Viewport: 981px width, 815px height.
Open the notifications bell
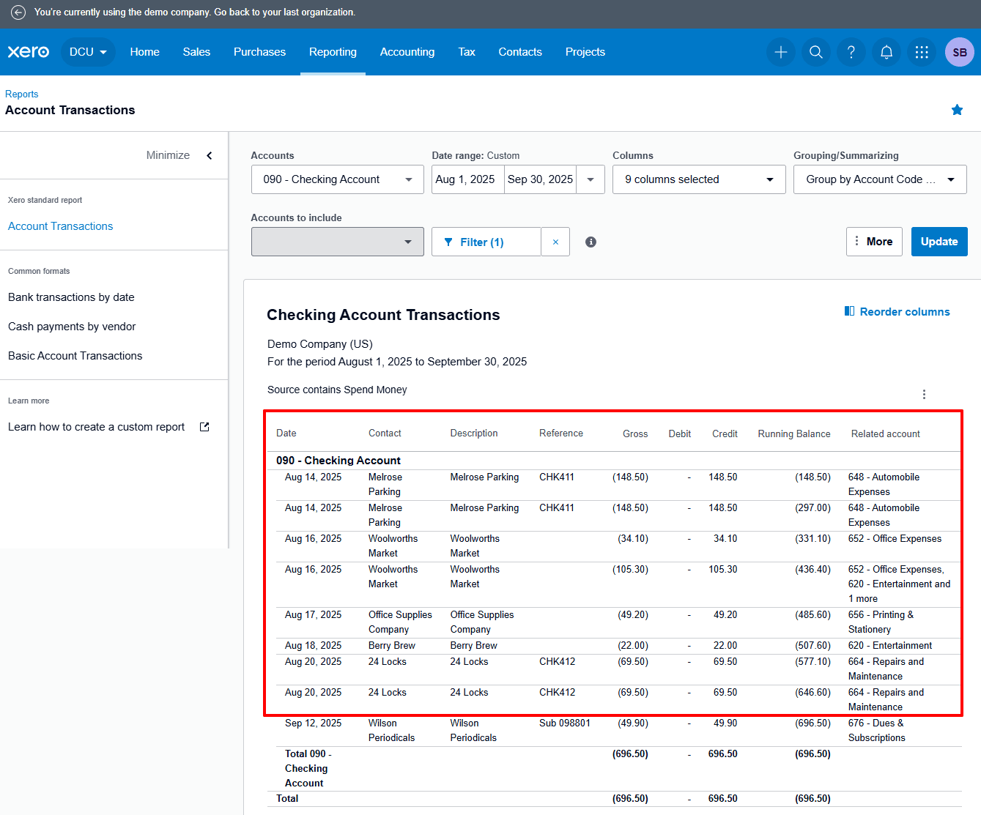point(886,52)
